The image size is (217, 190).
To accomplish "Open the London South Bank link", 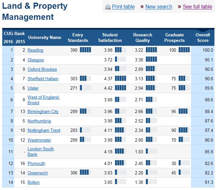I will click(x=41, y=152).
